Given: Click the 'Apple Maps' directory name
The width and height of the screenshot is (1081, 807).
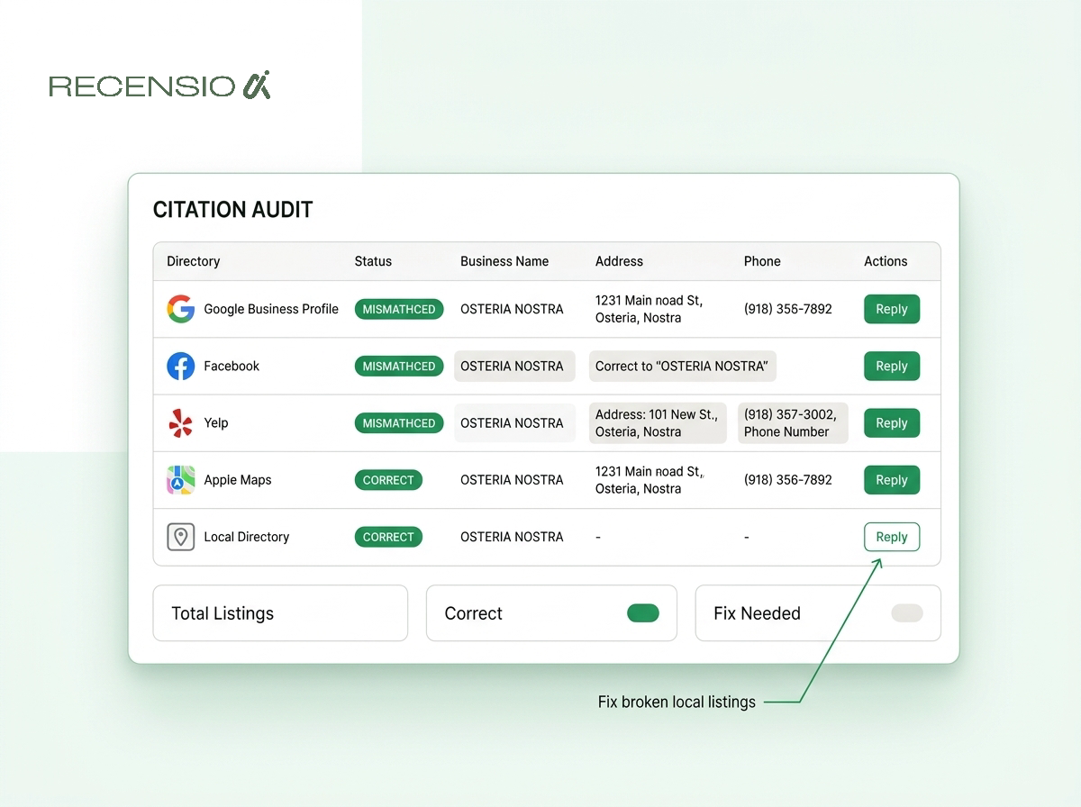Looking at the screenshot, I should 238,480.
